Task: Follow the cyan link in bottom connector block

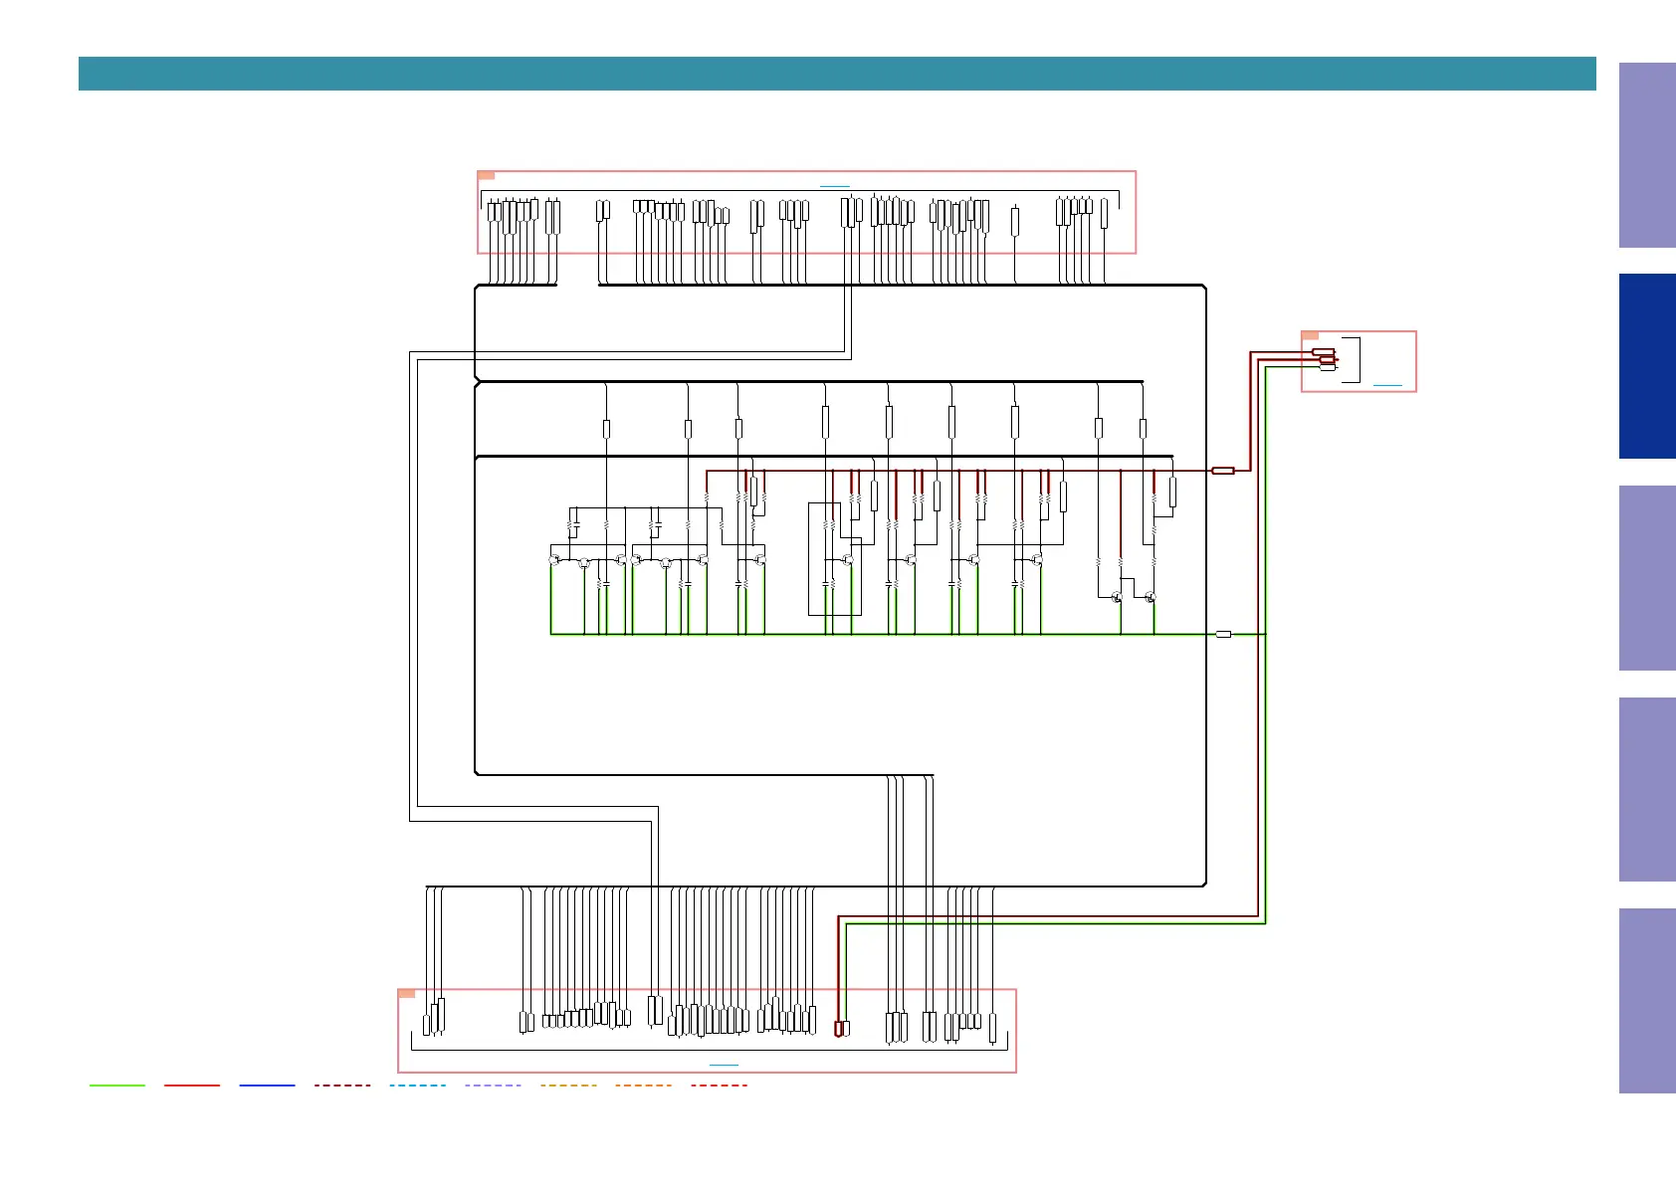Action: coord(724,1065)
